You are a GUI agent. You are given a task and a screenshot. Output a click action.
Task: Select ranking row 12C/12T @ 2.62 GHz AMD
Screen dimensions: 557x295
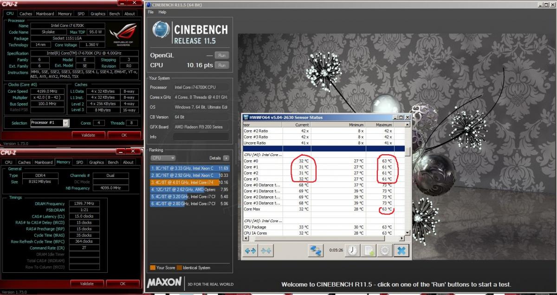[190, 189]
